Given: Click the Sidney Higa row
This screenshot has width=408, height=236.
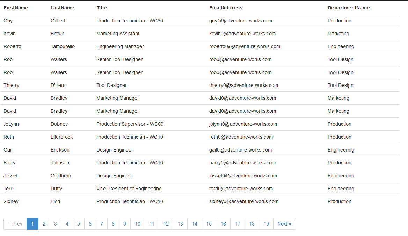Looking at the screenshot, I should 199,201.
